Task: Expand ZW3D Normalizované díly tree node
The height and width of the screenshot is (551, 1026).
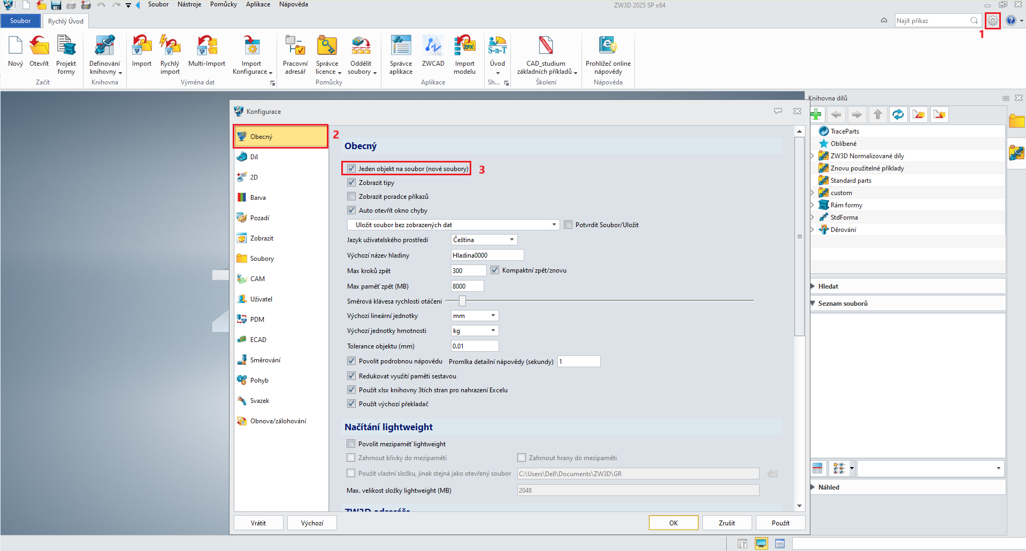Action: 813,156
